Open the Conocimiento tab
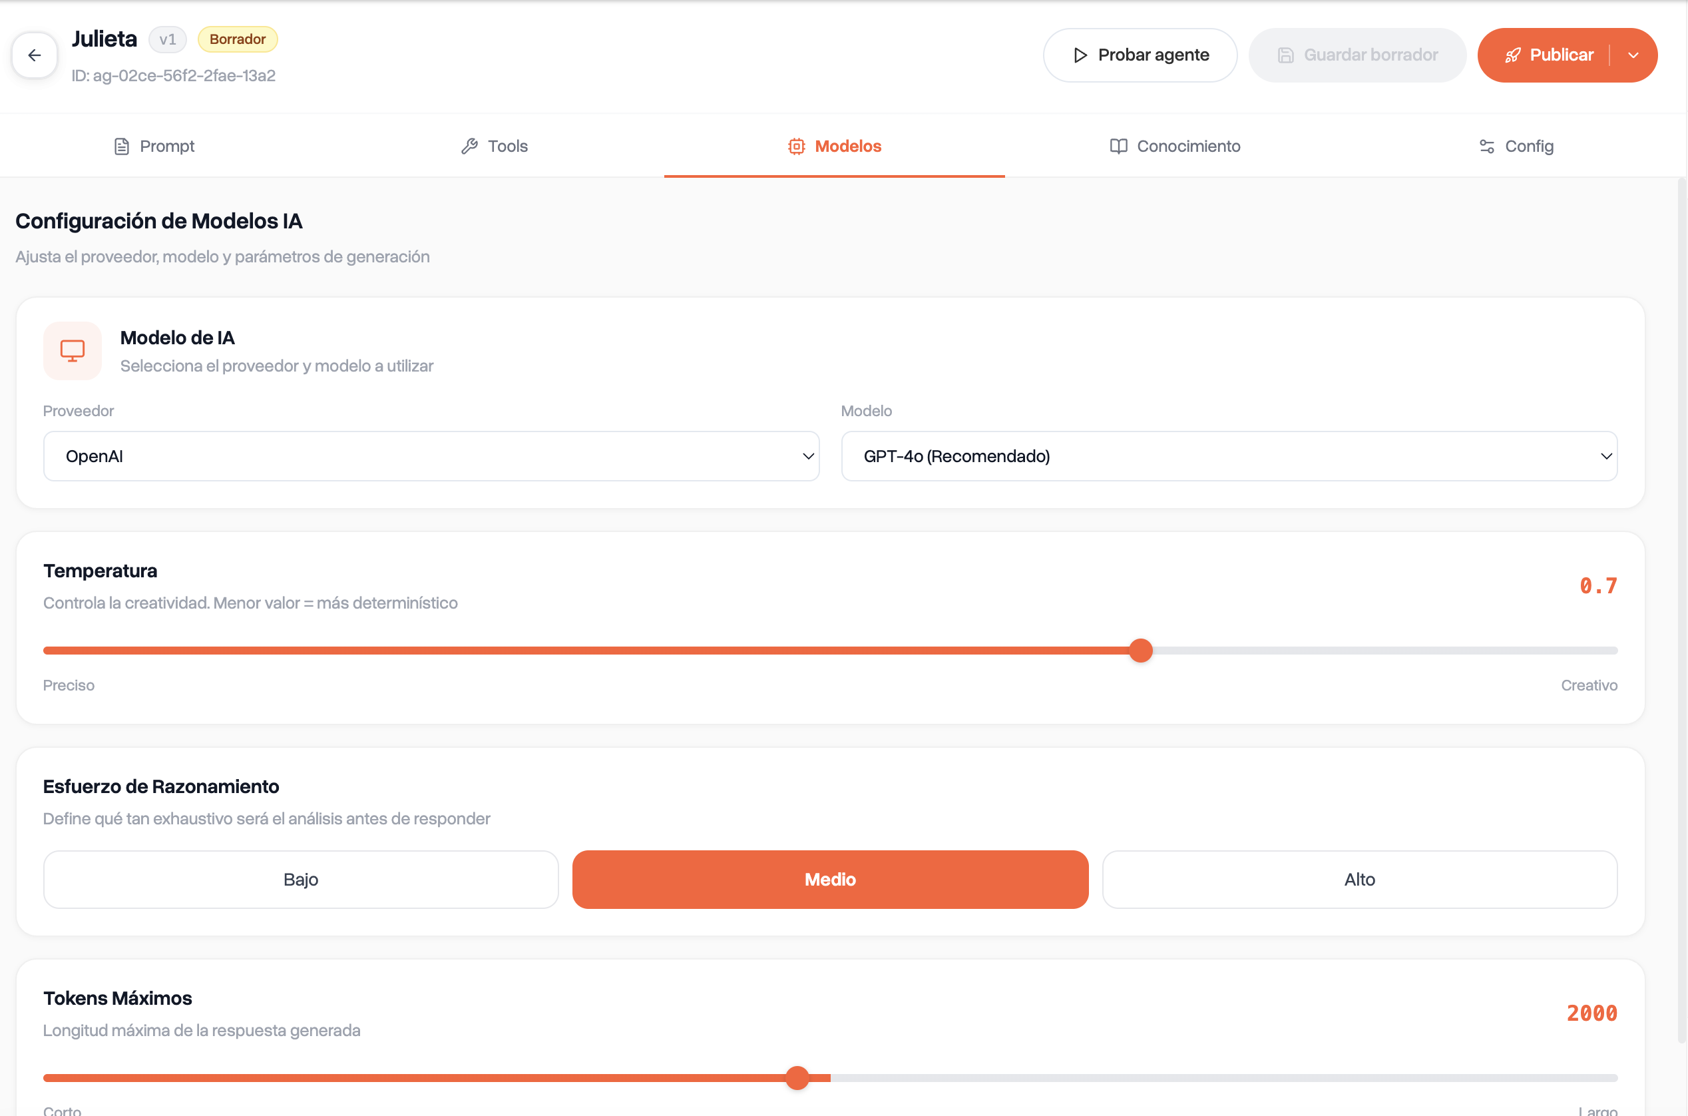 pyautogui.click(x=1175, y=146)
